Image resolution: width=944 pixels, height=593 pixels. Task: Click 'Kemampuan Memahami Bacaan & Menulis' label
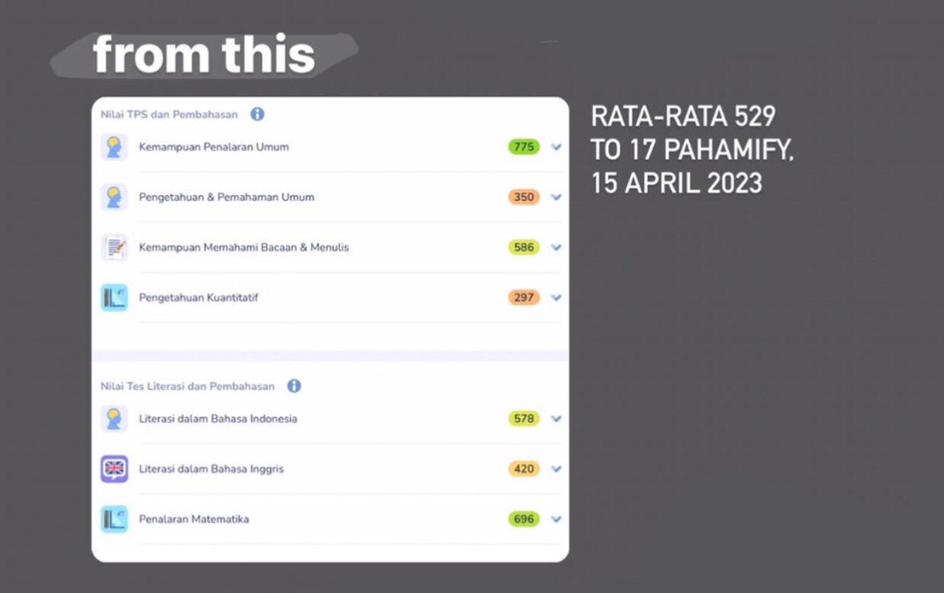tap(244, 248)
